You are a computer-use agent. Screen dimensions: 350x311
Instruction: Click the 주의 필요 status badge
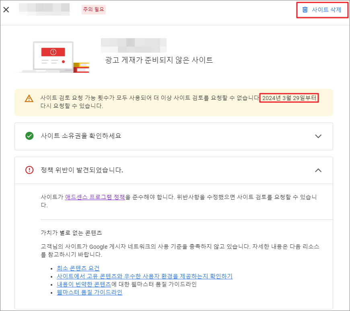pyautogui.click(x=94, y=9)
